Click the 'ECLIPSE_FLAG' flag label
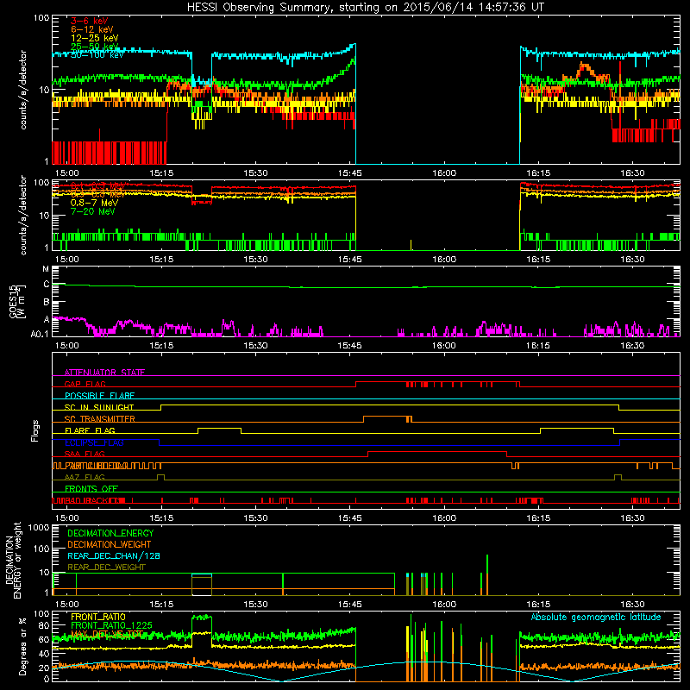 95,442
